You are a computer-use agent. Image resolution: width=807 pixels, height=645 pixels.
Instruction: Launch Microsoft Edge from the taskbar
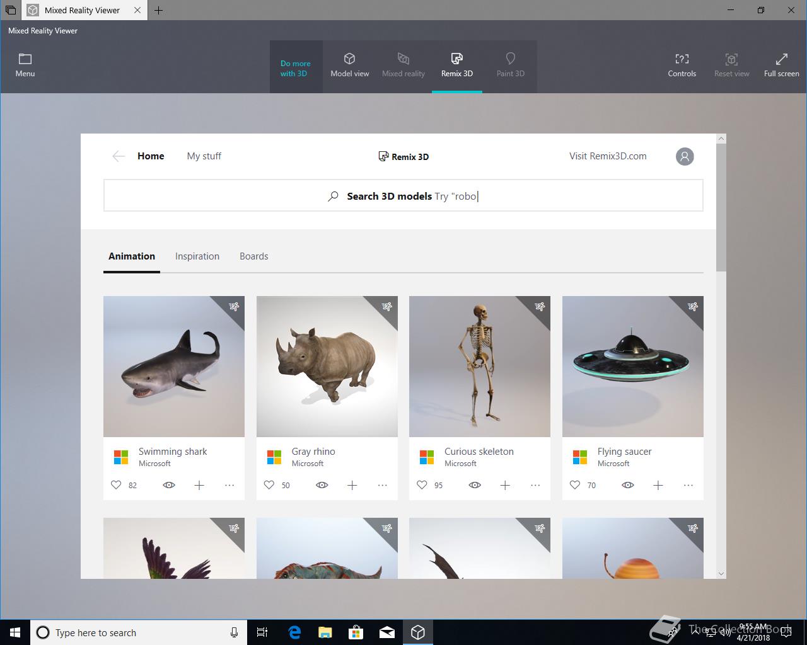pyautogui.click(x=294, y=632)
